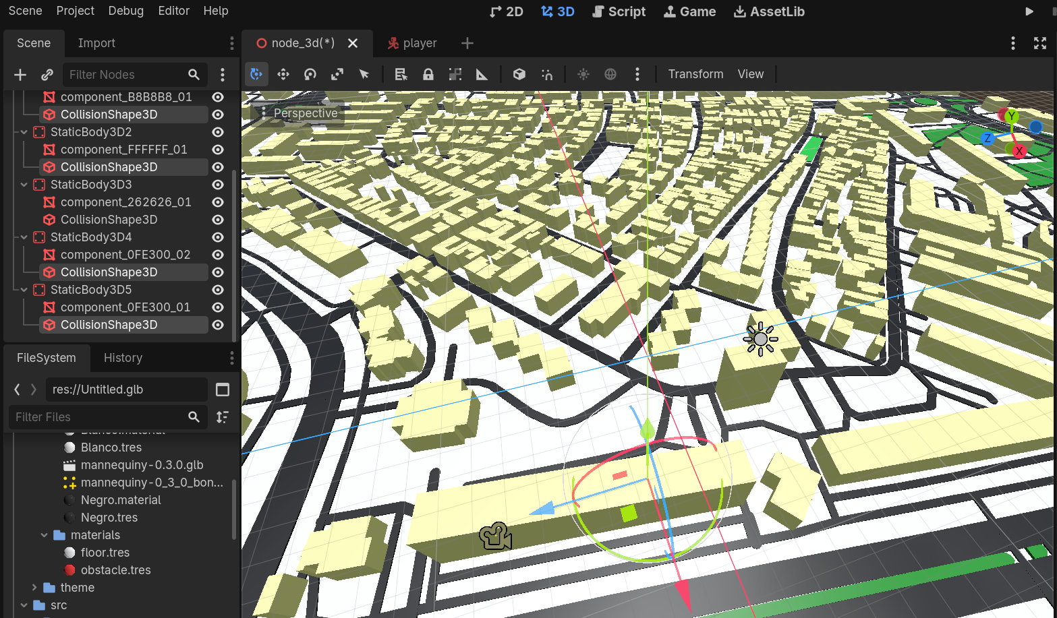
Task: Collapse the StaticBody3D4 tree node
Action: [x=24, y=237]
